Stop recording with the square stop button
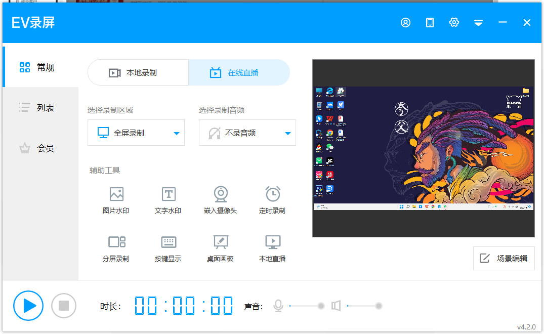 (63, 306)
